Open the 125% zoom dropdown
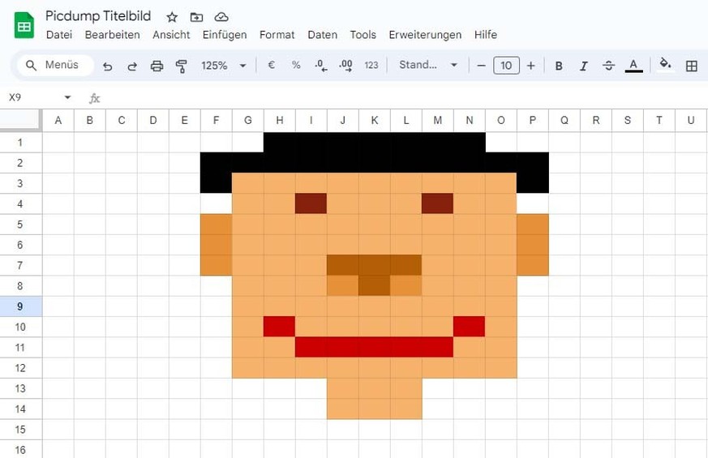Screen dimensions: 708x458 [x=224, y=66]
